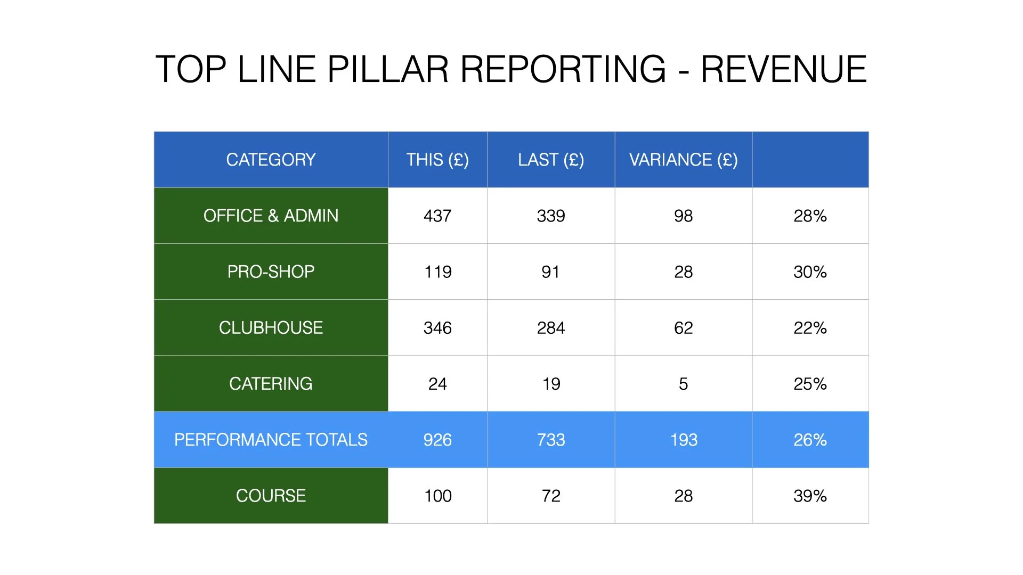Select the CLUBHOUSE category cell
This screenshot has width=1023, height=575.
[x=271, y=327]
